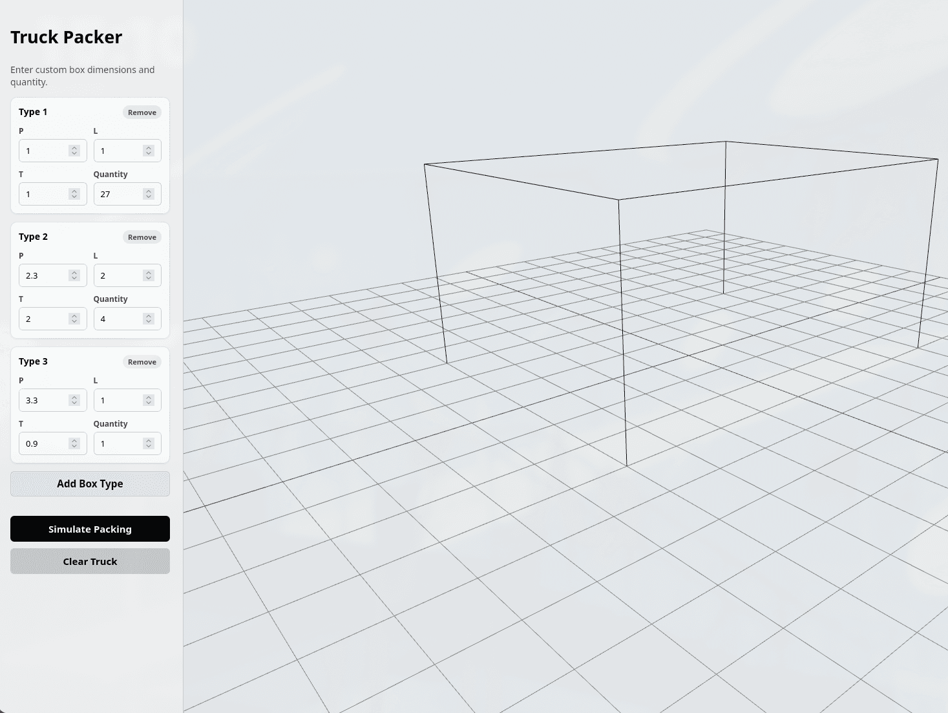This screenshot has width=948, height=713.
Task: Use stepper arrows on Type 1 Quantity
Action: coord(149,194)
